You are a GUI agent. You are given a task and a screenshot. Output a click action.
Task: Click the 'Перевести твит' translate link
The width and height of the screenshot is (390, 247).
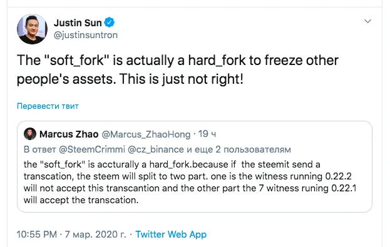[x=48, y=106]
